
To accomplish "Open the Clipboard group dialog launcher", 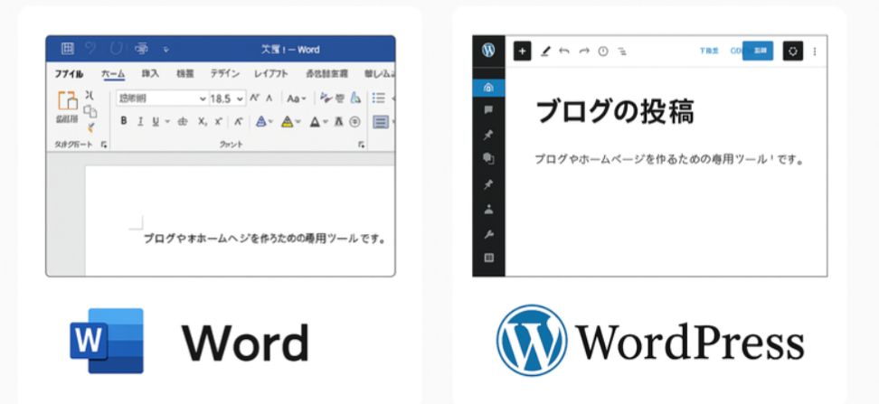I will [104, 145].
